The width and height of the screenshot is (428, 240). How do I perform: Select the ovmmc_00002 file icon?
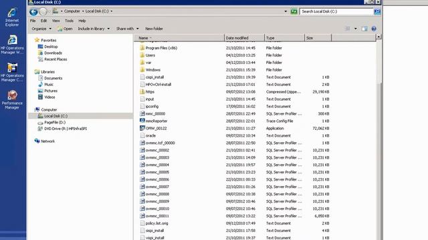point(142,150)
